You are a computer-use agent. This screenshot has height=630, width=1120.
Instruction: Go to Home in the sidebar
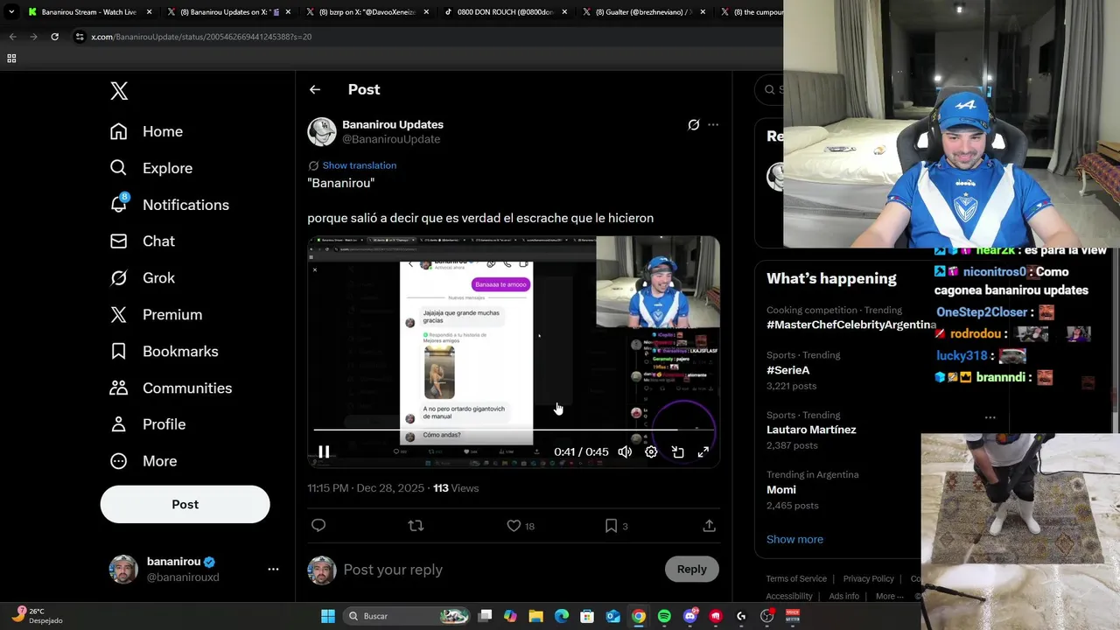coord(146,131)
